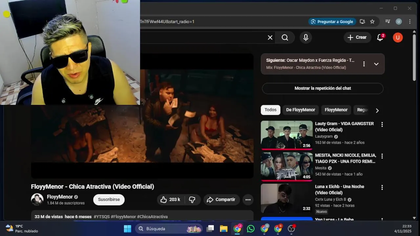Click the 33 M de vistas text
The image size is (420, 236).
49,217
